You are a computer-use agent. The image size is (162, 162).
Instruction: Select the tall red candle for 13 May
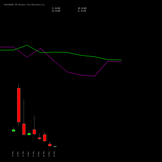[x=19, y=105]
